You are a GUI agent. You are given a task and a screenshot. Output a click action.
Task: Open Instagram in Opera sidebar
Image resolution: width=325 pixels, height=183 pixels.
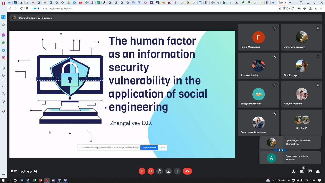3,58
